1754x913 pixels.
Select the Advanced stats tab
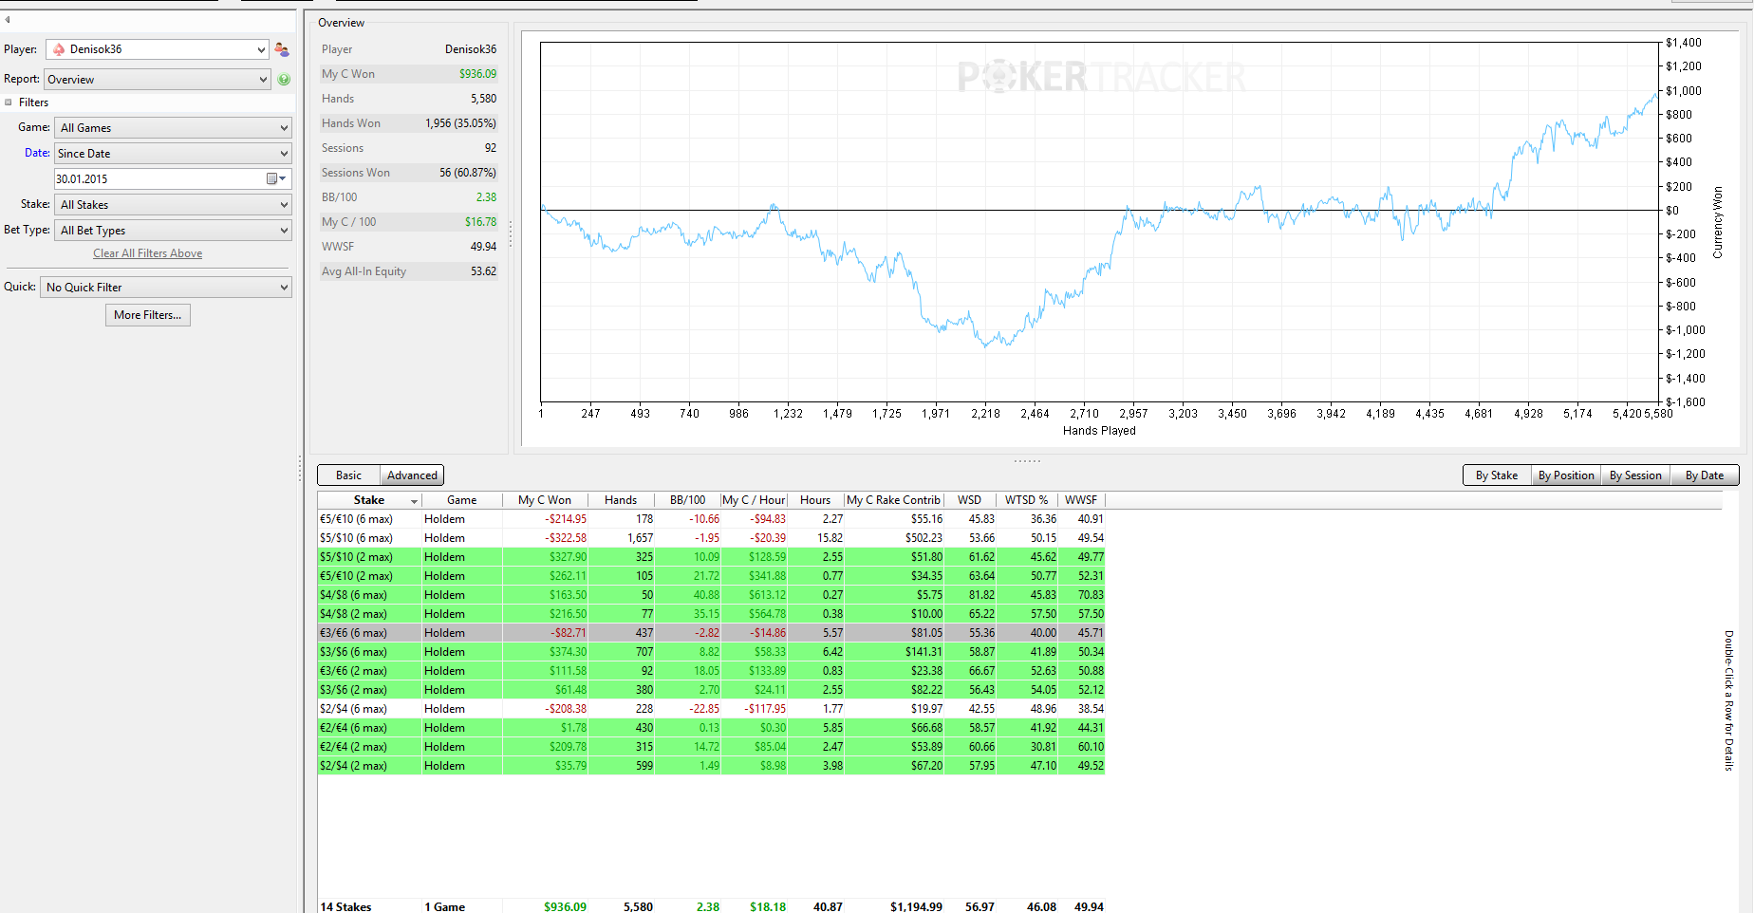[x=412, y=475]
